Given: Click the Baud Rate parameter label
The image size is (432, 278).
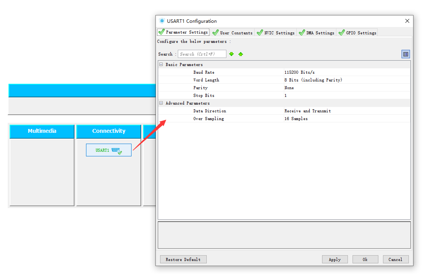Looking at the screenshot, I should pos(204,72).
